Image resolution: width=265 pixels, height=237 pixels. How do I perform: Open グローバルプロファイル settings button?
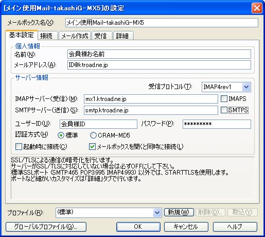click(x=46, y=227)
